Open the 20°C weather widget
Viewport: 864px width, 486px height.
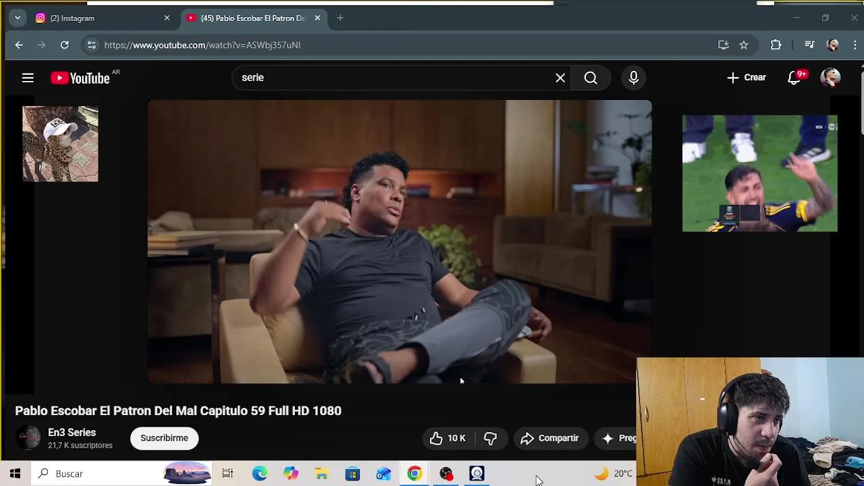pyautogui.click(x=614, y=474)
